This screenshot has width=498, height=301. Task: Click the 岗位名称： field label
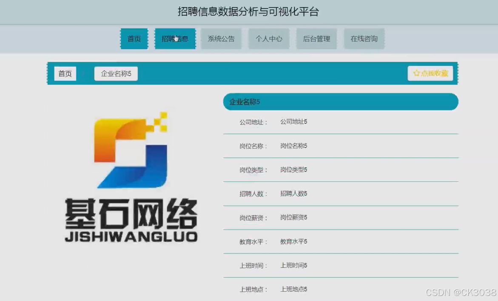click(253, 146)
